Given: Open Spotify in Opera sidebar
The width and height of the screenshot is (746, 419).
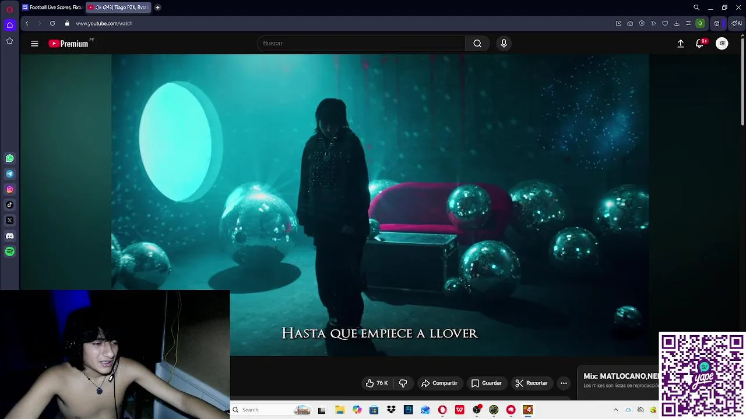Looking at the screenshot, I should click(9, 251).
